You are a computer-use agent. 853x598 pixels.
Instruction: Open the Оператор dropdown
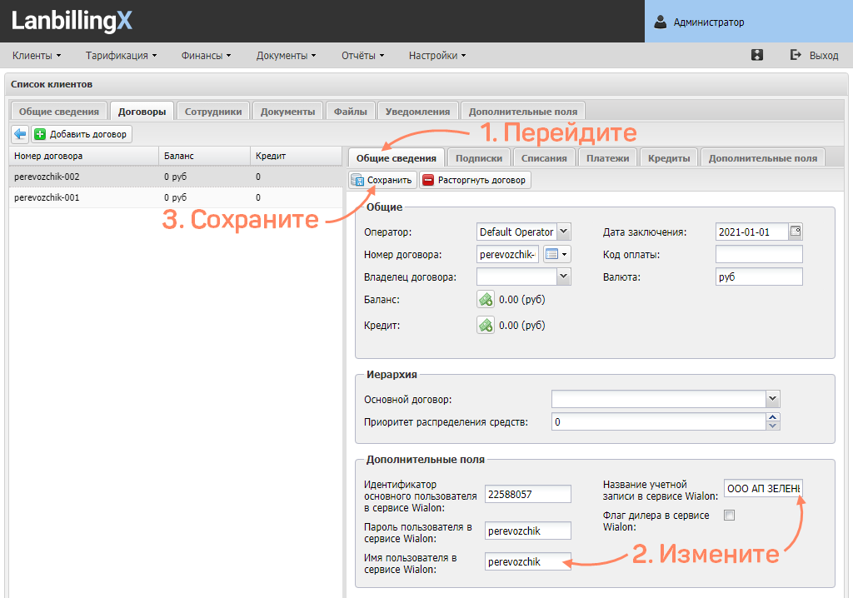coord(564,232)
